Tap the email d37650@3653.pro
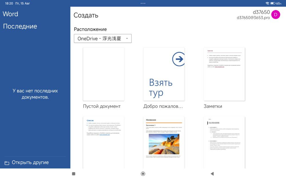 click(253, 18)
